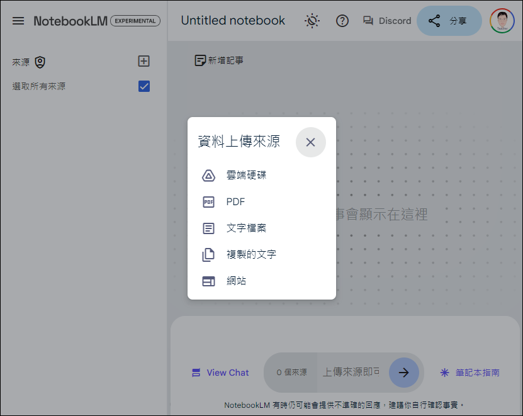The width and height of the screenshot is (523, 416).
Task: Click the send arrow button
Action: pyautogui.click(x=403, y=373)
